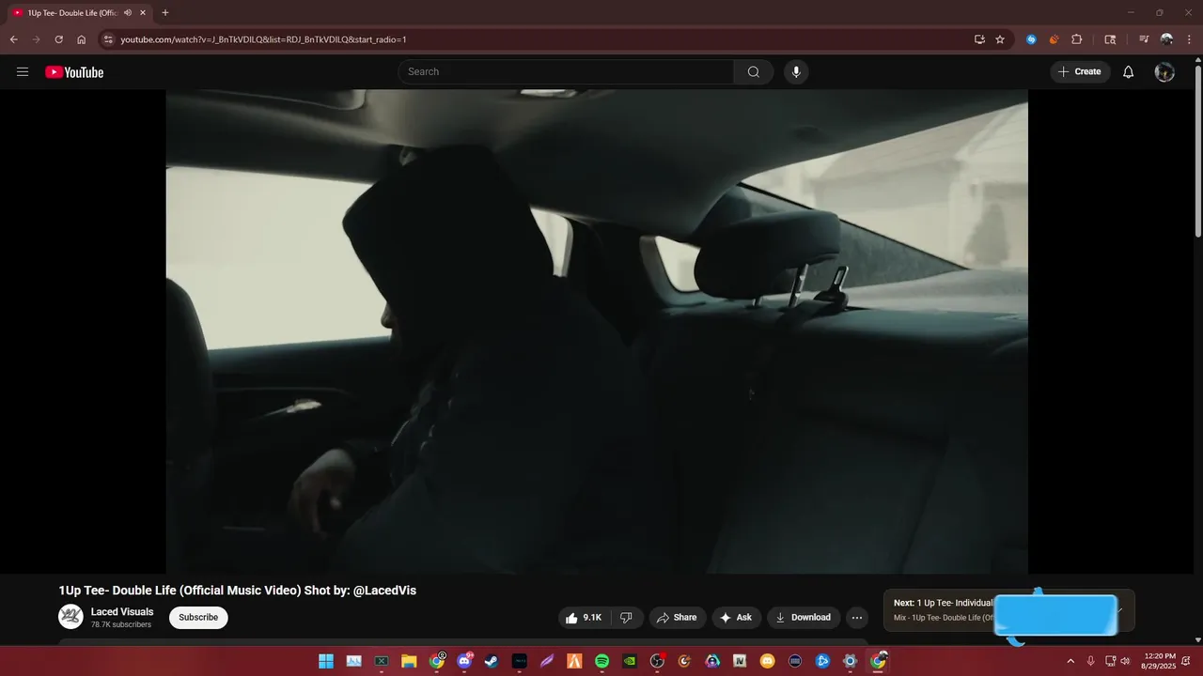The width and height of the screenshot is (1203, 676).
Task: Share the video
Action: point(677,618)
